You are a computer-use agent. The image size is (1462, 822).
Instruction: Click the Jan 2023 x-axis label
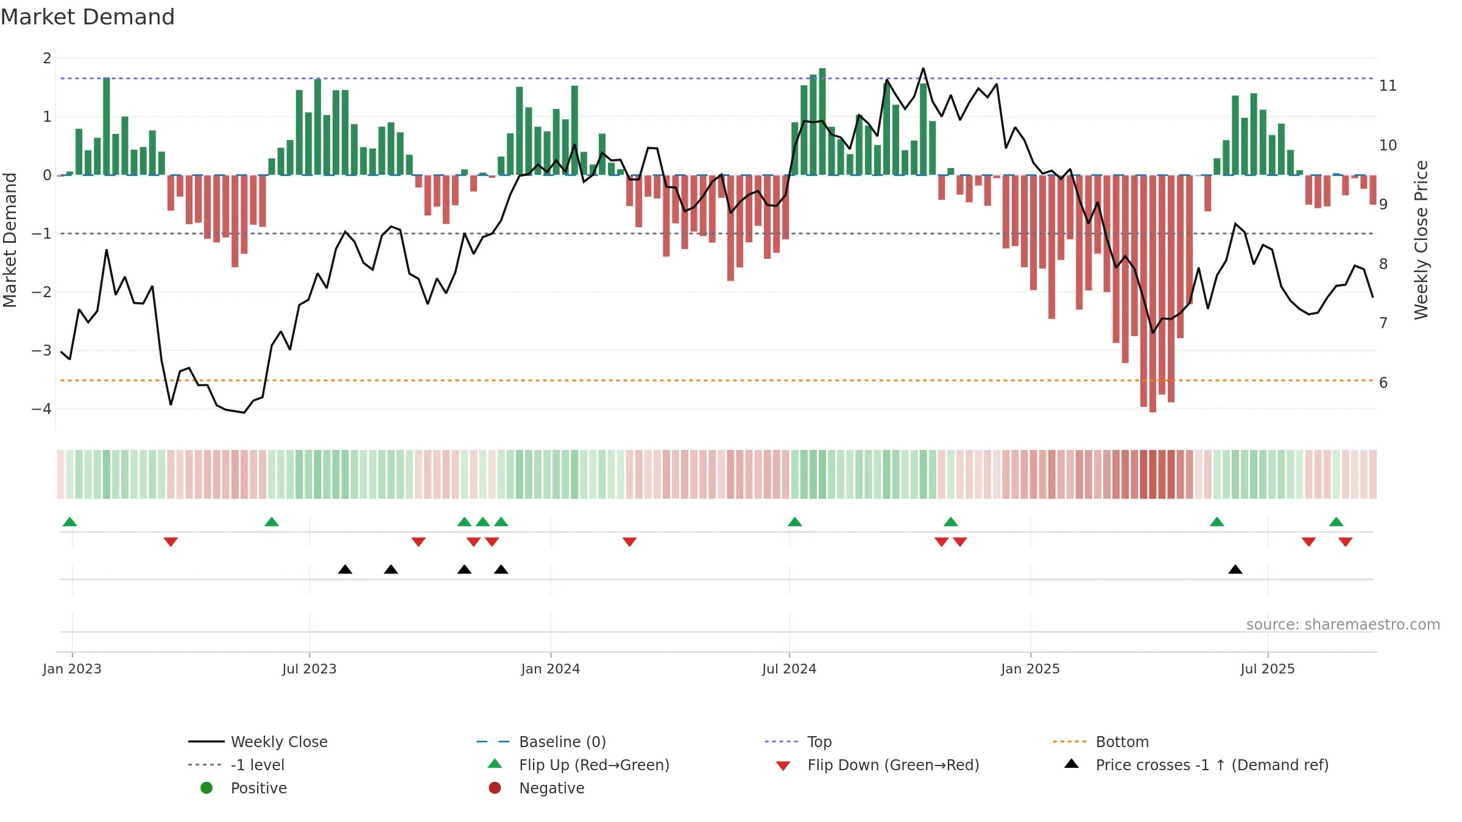[x=72, y=669]
